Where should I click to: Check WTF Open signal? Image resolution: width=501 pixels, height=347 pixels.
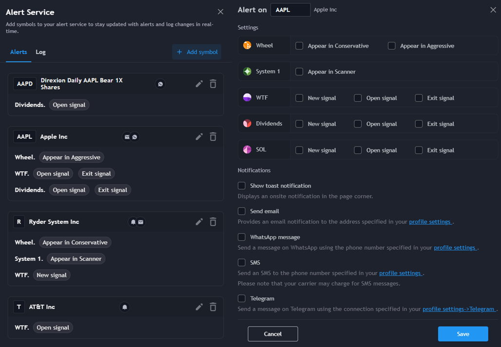click(358, 98)
